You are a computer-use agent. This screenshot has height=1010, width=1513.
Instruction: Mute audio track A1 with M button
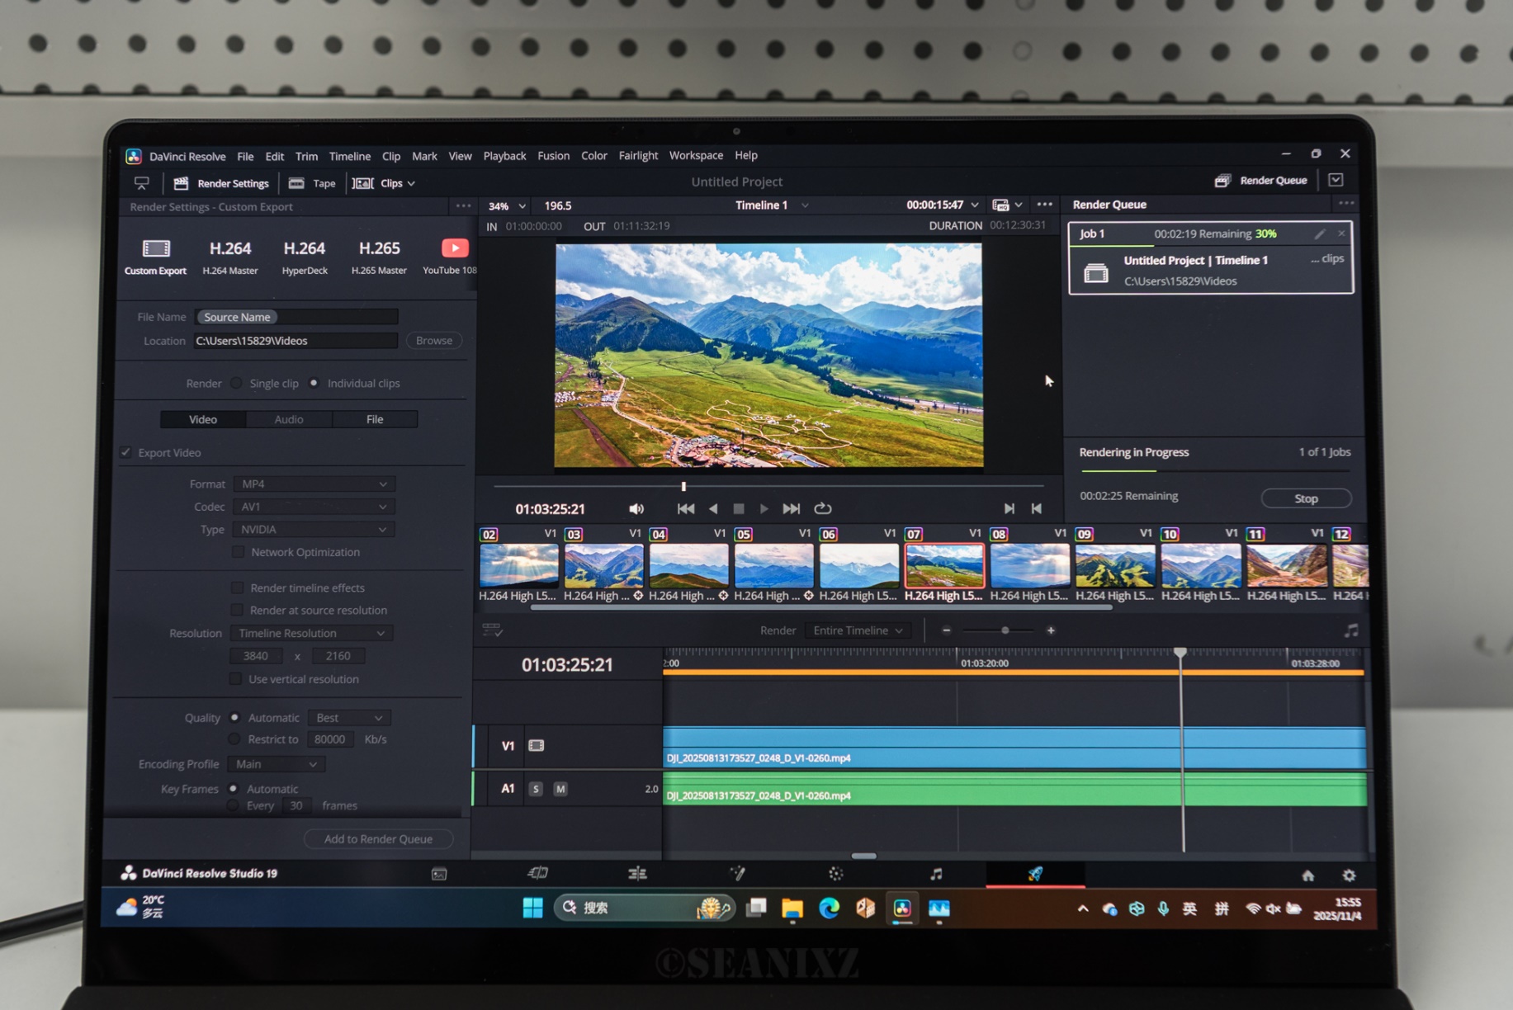[x=560, y=790]
